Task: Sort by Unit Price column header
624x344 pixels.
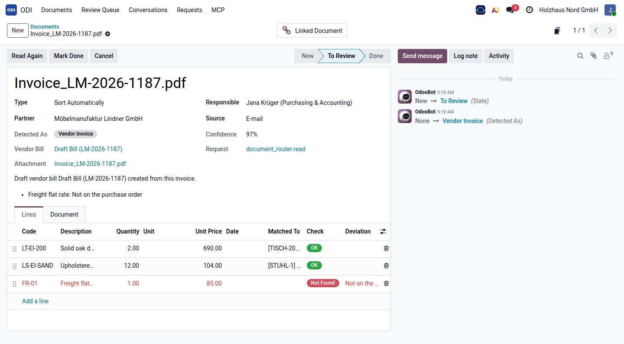Action: click(x=208, y=231)
